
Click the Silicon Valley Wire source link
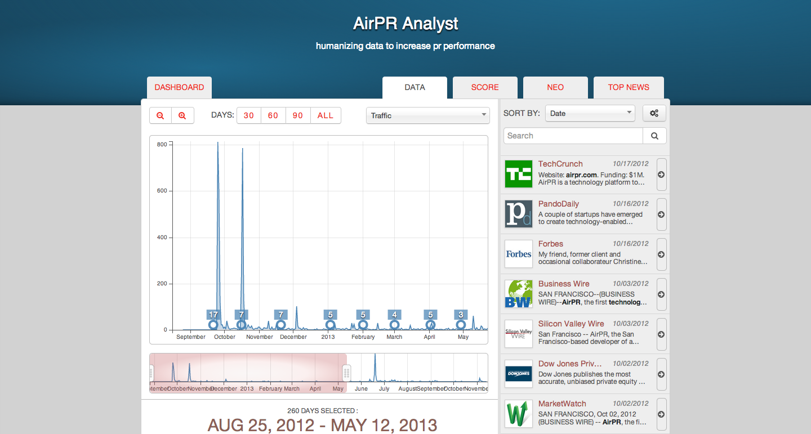[571, 324]
